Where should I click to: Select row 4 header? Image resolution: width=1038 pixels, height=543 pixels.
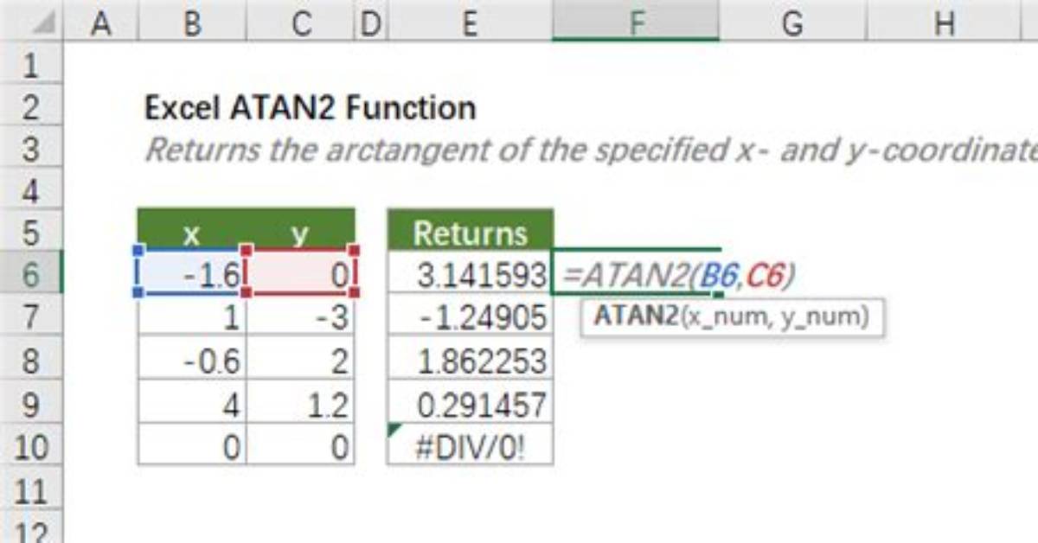(x=32, y=191)
